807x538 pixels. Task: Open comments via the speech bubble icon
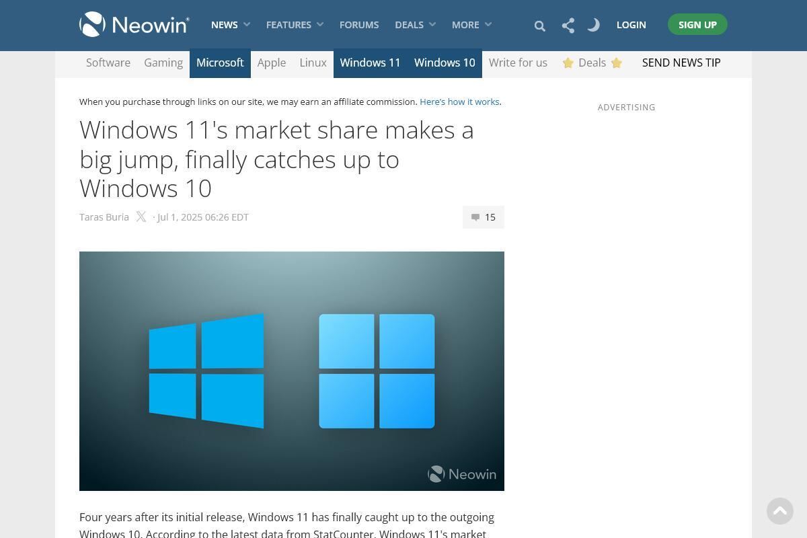pos(475,217)
